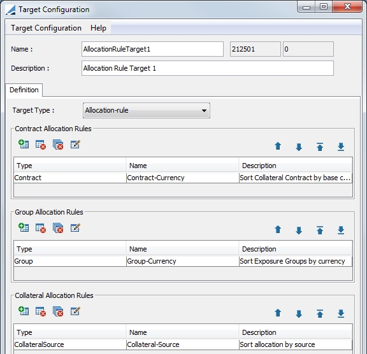Open the Target Type dropdown

pos(147,110)
